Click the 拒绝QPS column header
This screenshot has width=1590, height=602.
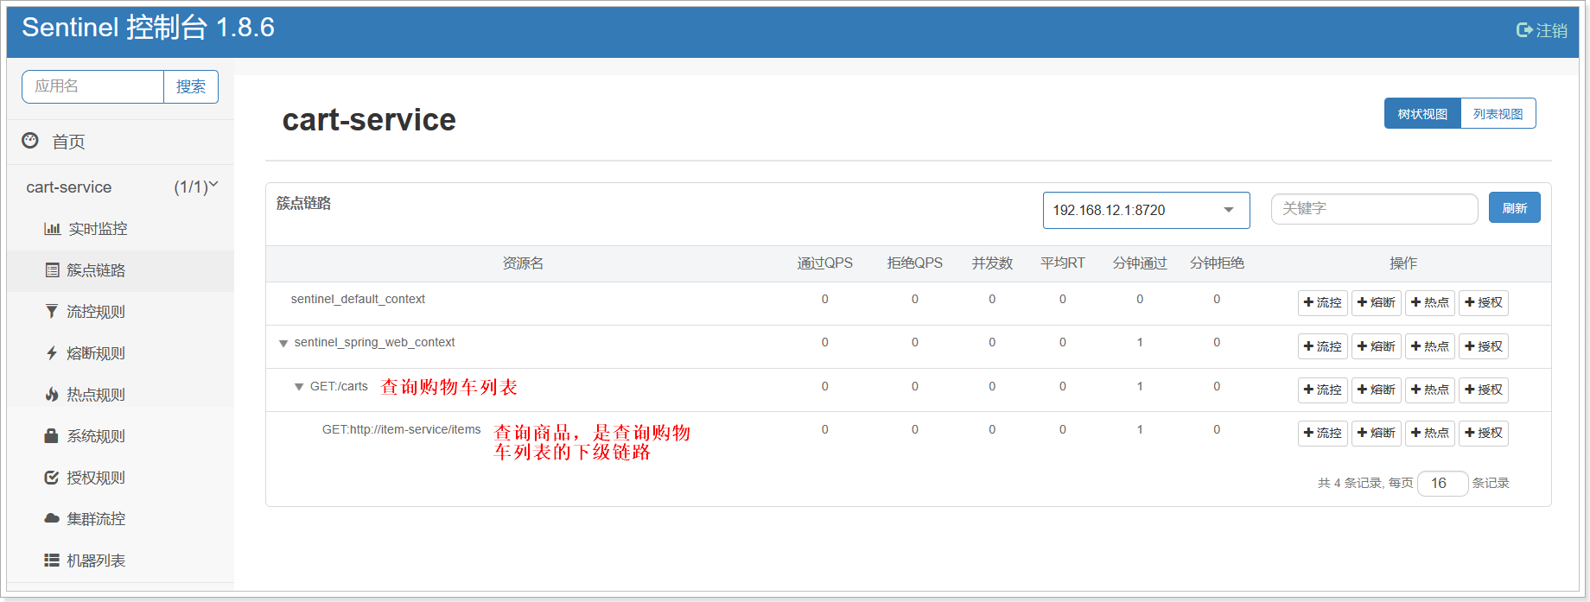914,263
